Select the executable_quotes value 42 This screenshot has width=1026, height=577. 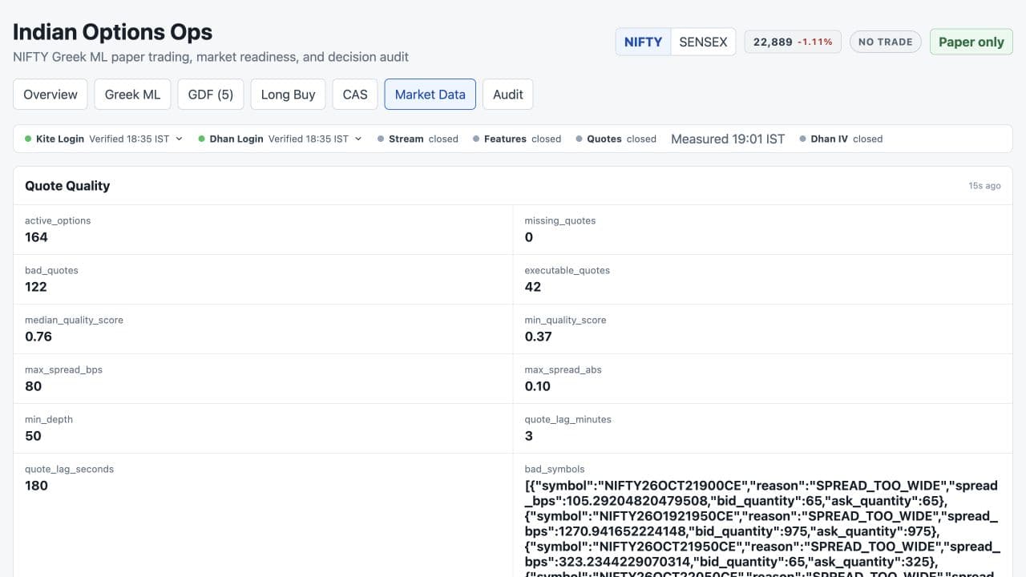click(533, 287)
